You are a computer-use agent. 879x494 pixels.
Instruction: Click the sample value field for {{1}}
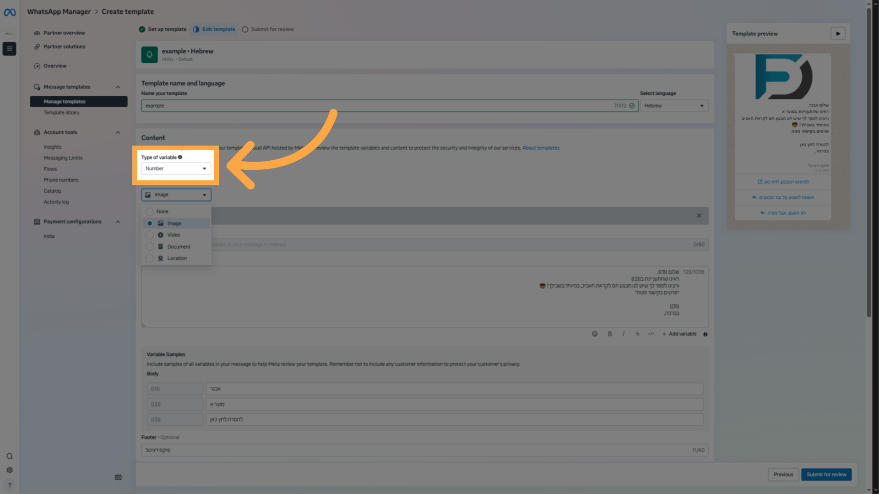tap(454, 389)
